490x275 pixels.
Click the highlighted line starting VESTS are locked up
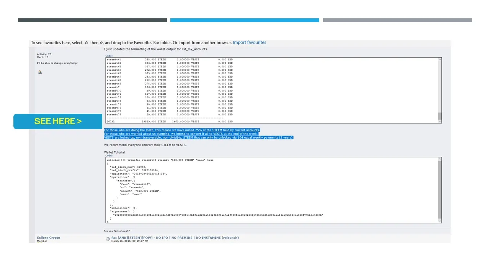pyautogui.click(x=199, y=137)
